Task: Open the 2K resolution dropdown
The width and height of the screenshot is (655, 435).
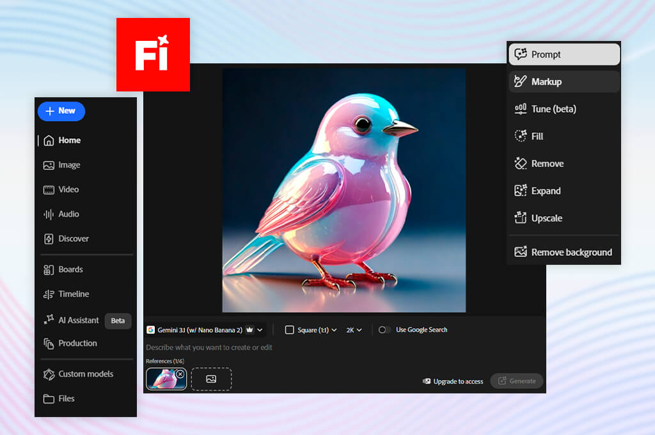Action: click(354, 329)
